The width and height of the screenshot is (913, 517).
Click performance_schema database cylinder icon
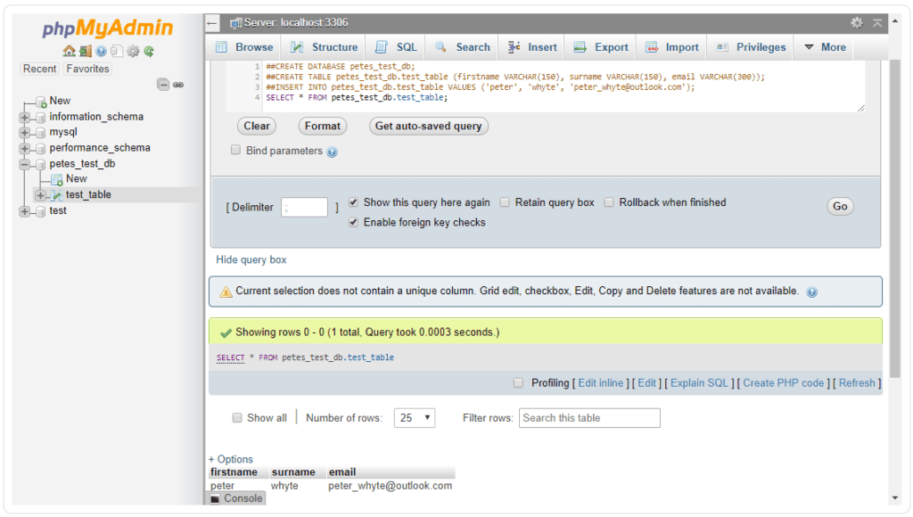[41, 149]
